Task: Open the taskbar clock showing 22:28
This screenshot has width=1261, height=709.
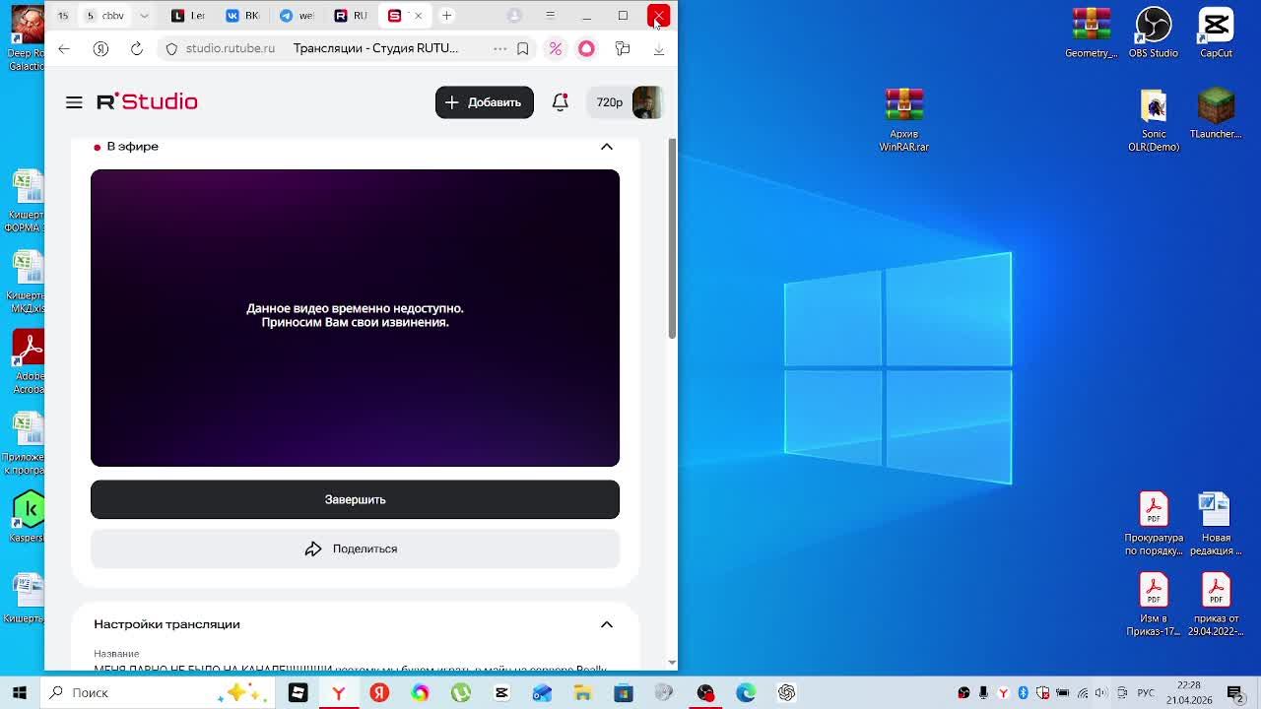Action: click(x=1189, y=692)
